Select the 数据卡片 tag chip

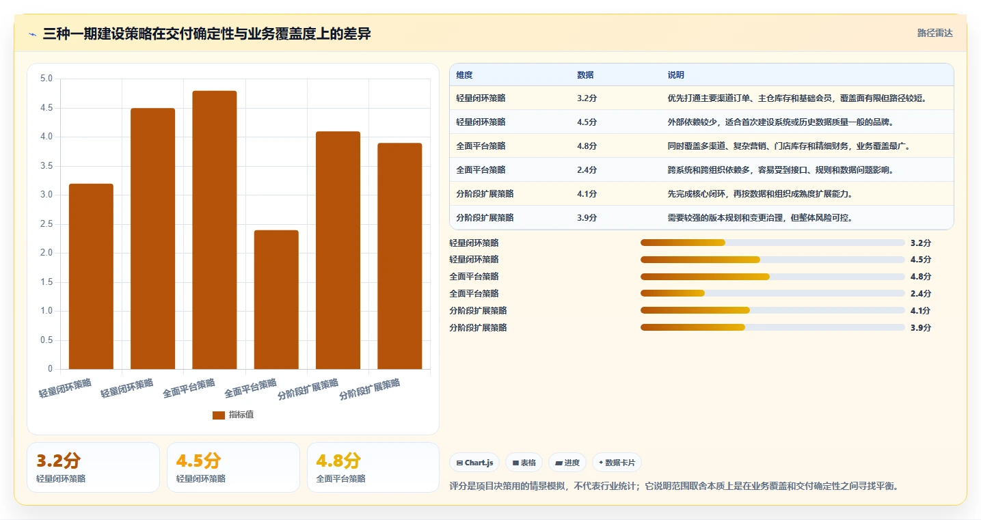click(617, 463)
